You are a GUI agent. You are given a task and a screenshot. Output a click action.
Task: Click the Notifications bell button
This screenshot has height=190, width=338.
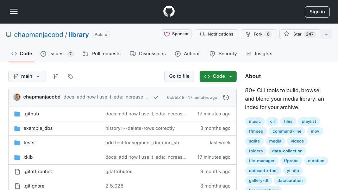(x=216, y=34)
